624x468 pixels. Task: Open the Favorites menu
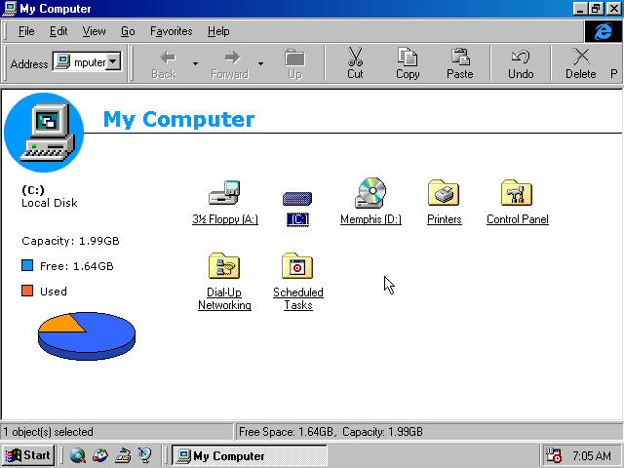click(172, 31)
